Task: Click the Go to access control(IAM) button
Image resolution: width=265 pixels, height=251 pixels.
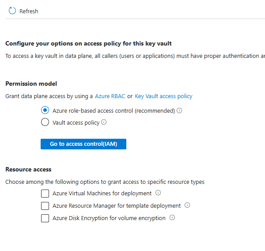Action: pos(83,144)
